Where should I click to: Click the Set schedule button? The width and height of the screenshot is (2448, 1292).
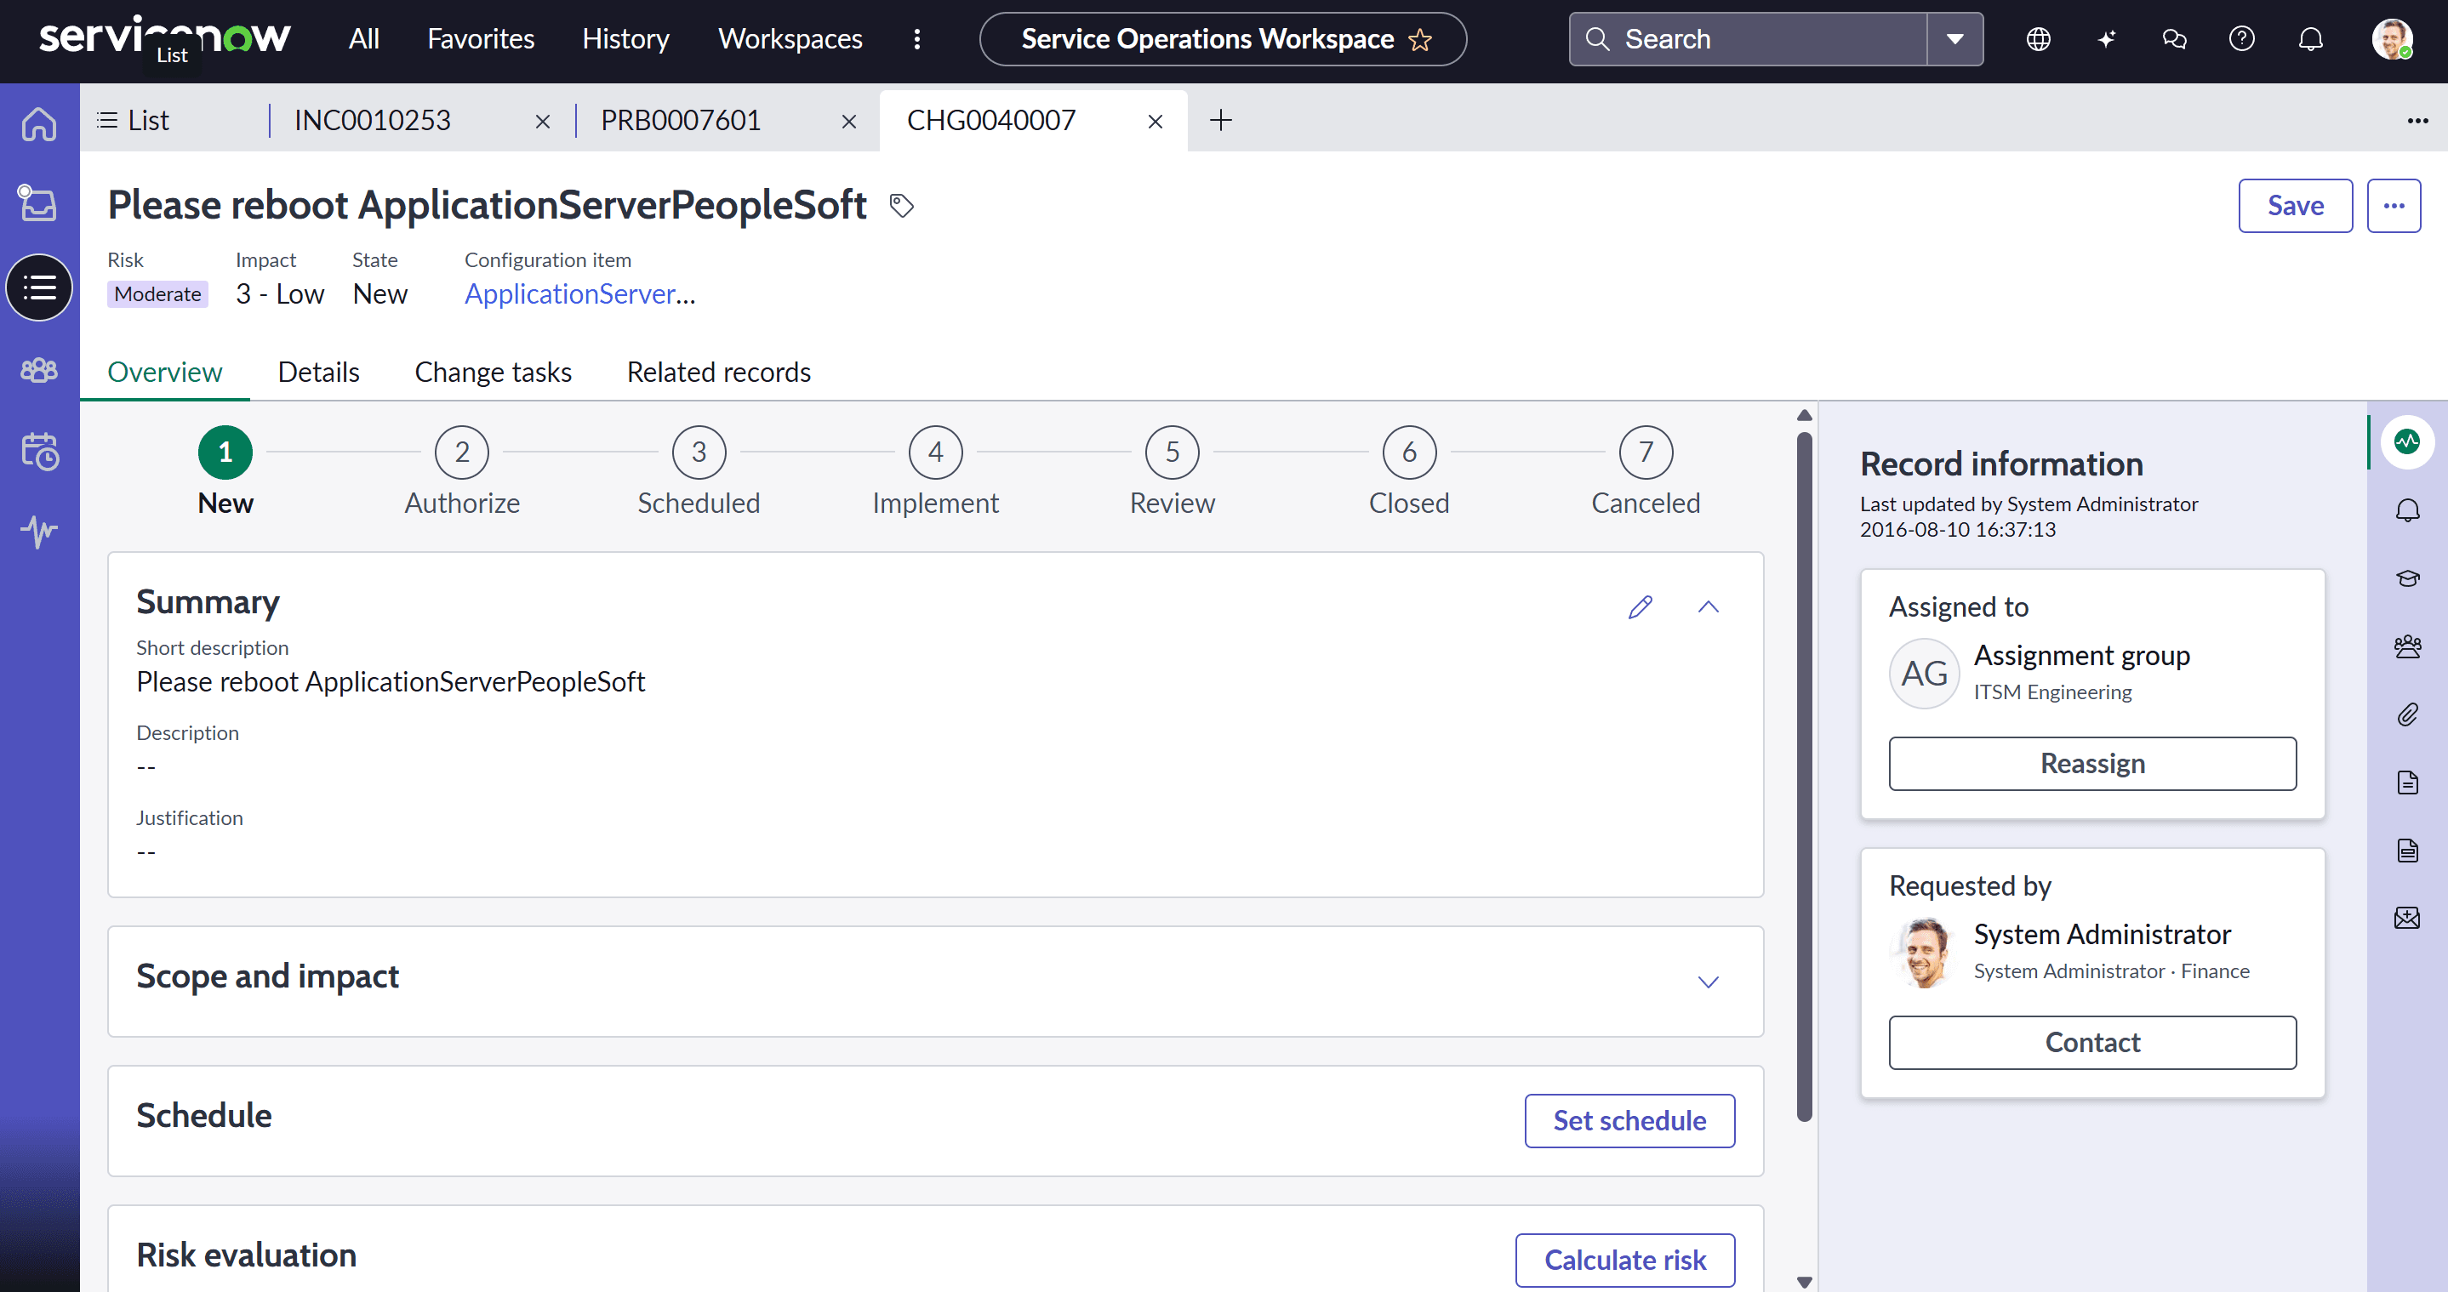coord(1629,1121)
